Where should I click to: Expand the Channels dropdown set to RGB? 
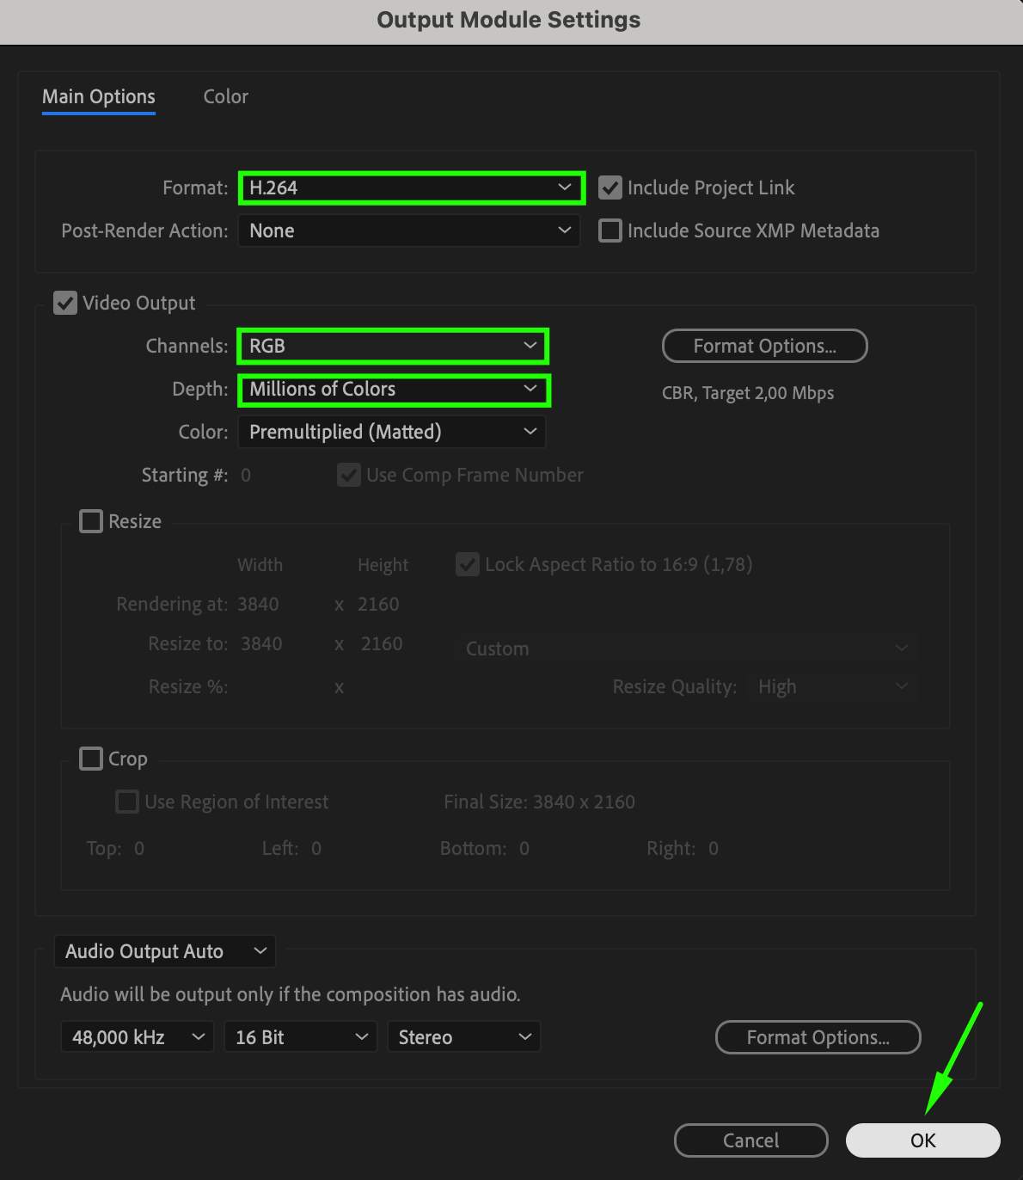pos(392,346)
